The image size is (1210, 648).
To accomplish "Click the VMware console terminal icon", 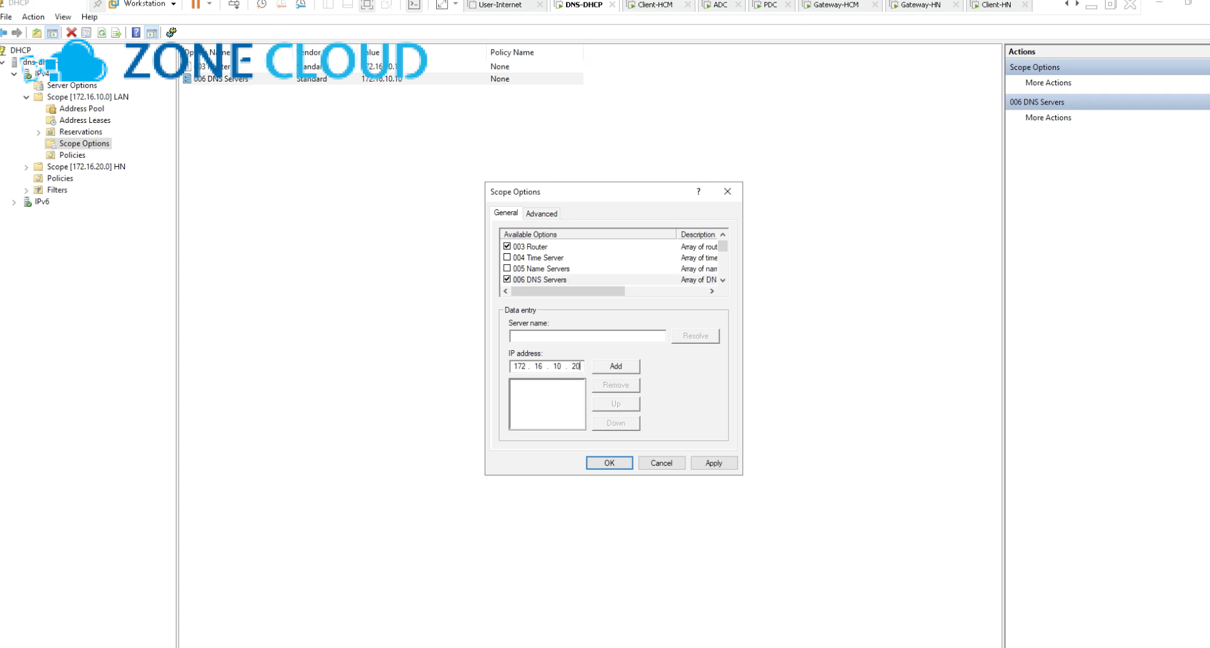I will (414, 4).
